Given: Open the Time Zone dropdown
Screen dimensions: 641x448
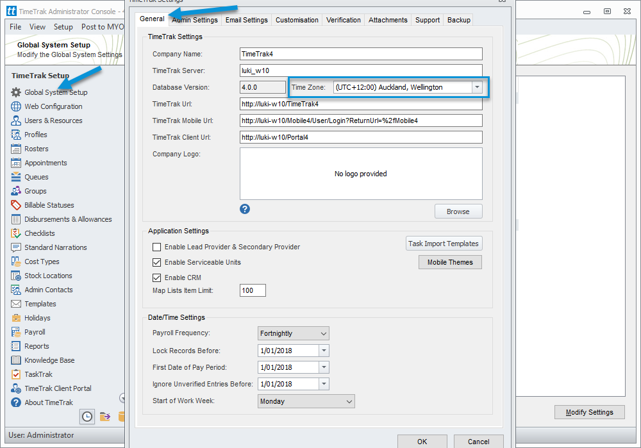Looking at the screenshot, I should tap(477, 87).
